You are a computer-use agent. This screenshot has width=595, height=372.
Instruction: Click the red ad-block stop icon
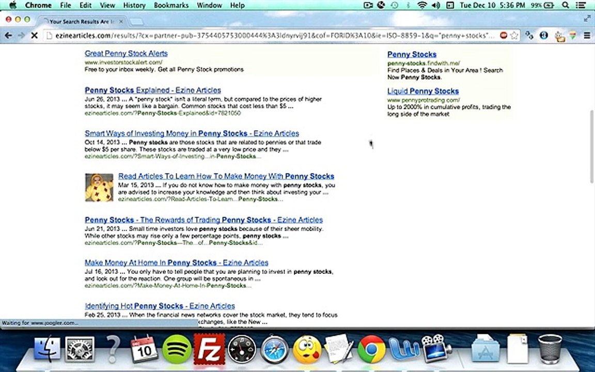(504, 35)
